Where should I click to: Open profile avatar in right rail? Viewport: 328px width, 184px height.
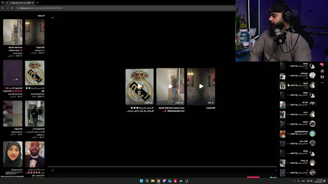322,77
